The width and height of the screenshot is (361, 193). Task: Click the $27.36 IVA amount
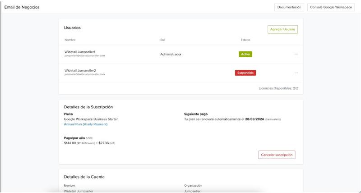click(x=104, y=143)
